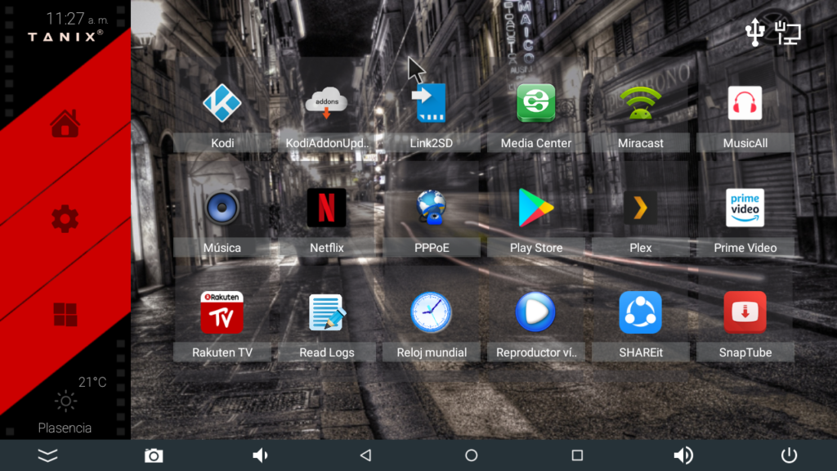Hide the navigation bar with double chevron
Image resolution: width=837 pixels, height=471 pixels.
pos(47,455)
